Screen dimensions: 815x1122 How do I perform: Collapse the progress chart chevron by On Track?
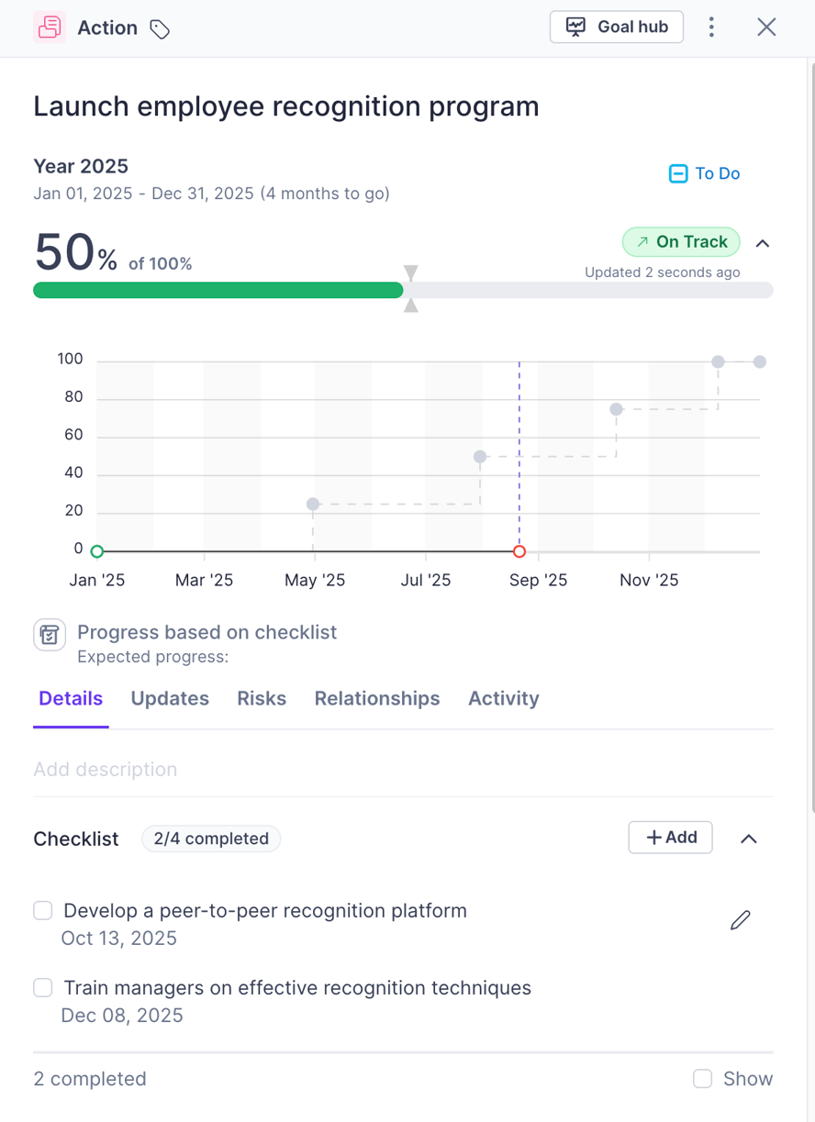coord(763,243)
